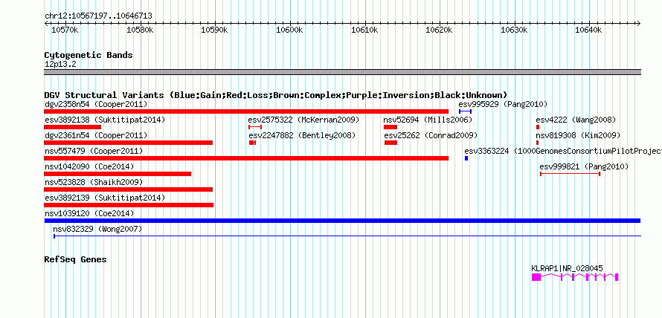This screenshot has width=662, height=318.
Task: Select the red bar under esv3892138
Action: tap(73, 127)
